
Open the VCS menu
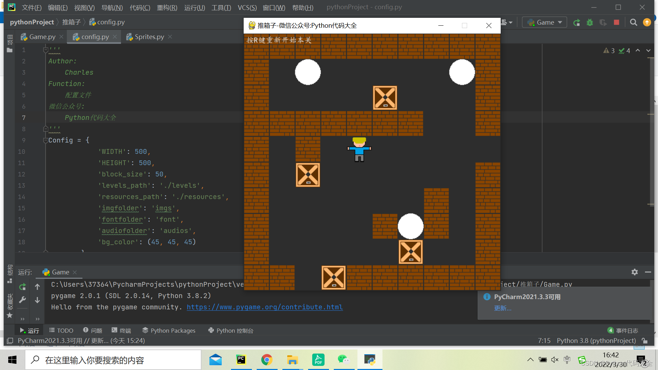247,8
